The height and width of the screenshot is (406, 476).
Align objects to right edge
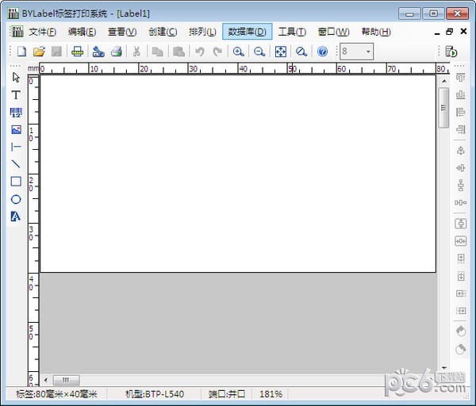pos(460,129)
